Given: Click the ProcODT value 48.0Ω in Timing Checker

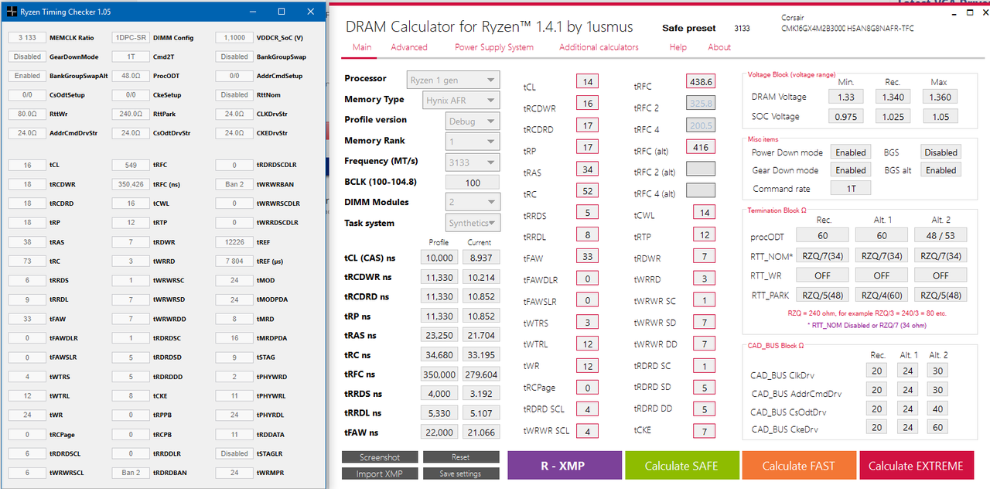Looking at the screenshot, I should pos(131,76).
